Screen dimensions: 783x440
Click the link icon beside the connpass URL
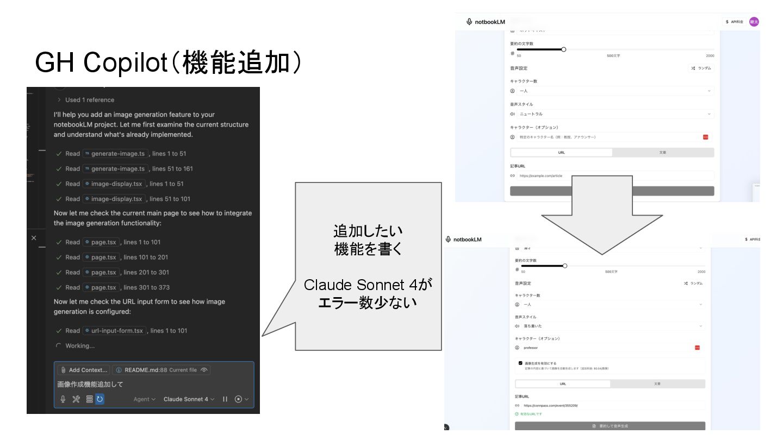517,405
